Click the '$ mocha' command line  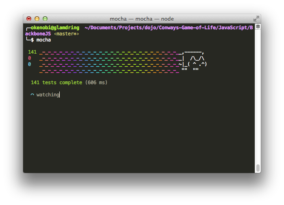pos(41,40)
